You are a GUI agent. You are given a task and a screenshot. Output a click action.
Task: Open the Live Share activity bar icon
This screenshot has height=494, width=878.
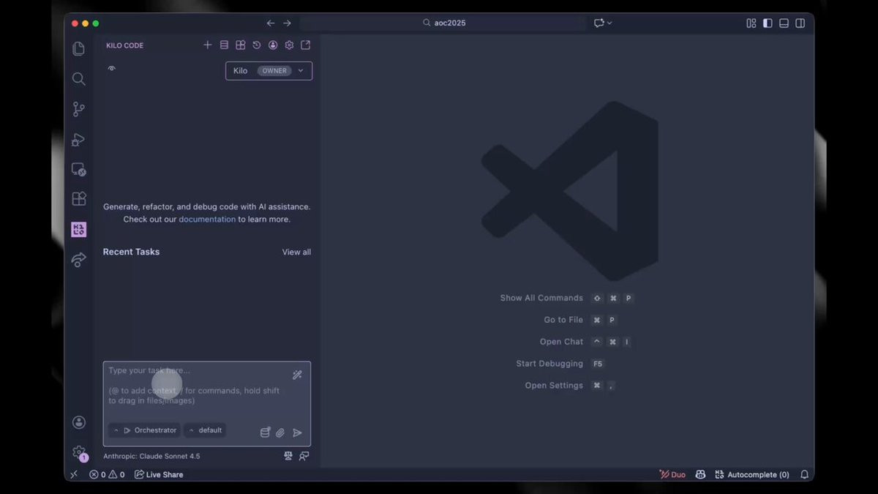point(78,259)
